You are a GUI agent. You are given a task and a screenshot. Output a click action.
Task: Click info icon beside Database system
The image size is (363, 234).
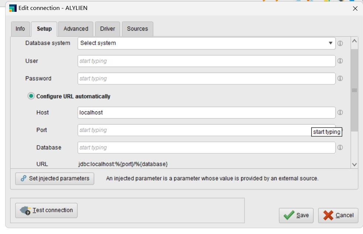[x=340, y=43]
